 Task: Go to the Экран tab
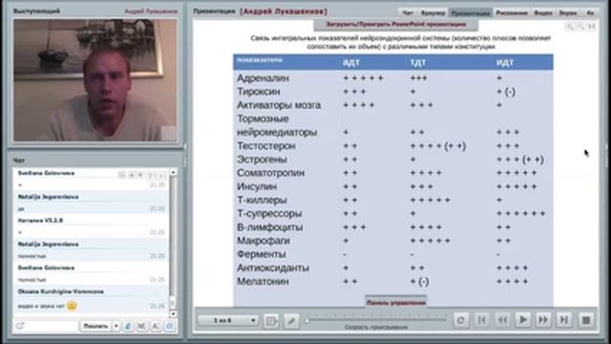568,12
